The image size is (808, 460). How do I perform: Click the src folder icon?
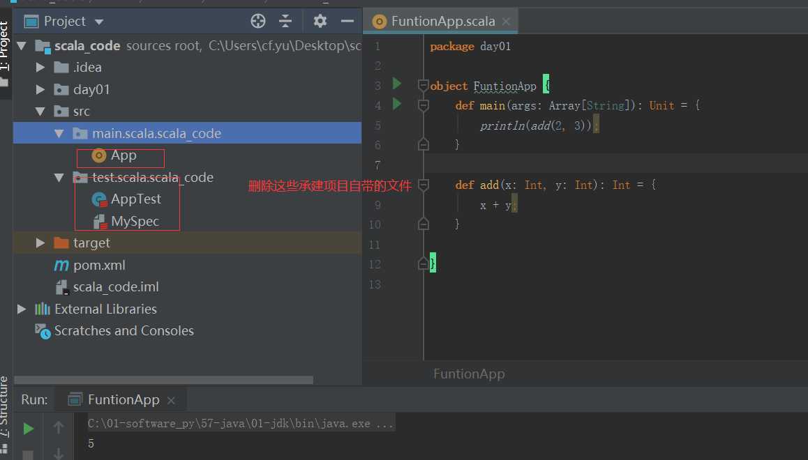pyautogui.click(x=61, y=111)
